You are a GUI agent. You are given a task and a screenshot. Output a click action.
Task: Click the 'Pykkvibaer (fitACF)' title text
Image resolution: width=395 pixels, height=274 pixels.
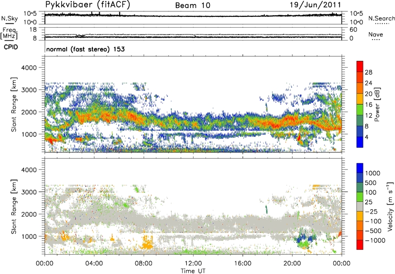(87, 5)
